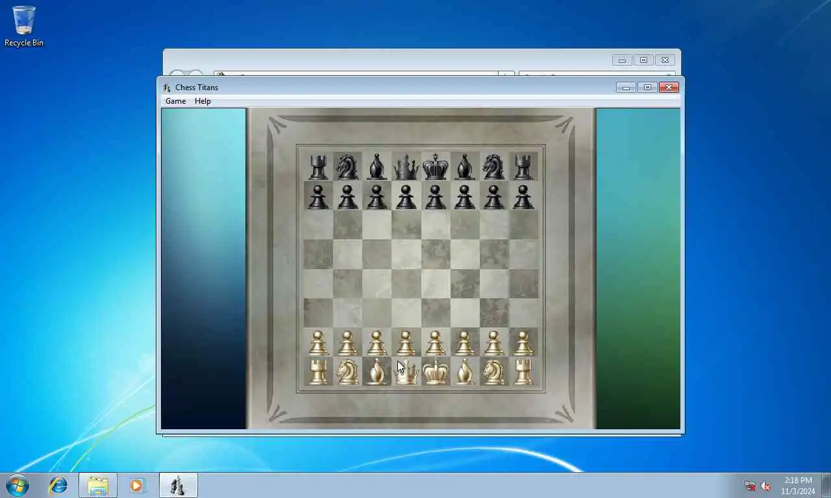Open Windows Explorer from the taskbar

(98, 485)
